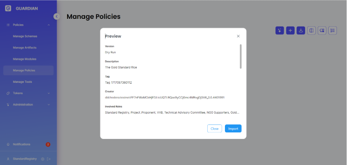Dismiss the Preview dialog with X
347x165 pixels.
238,36
